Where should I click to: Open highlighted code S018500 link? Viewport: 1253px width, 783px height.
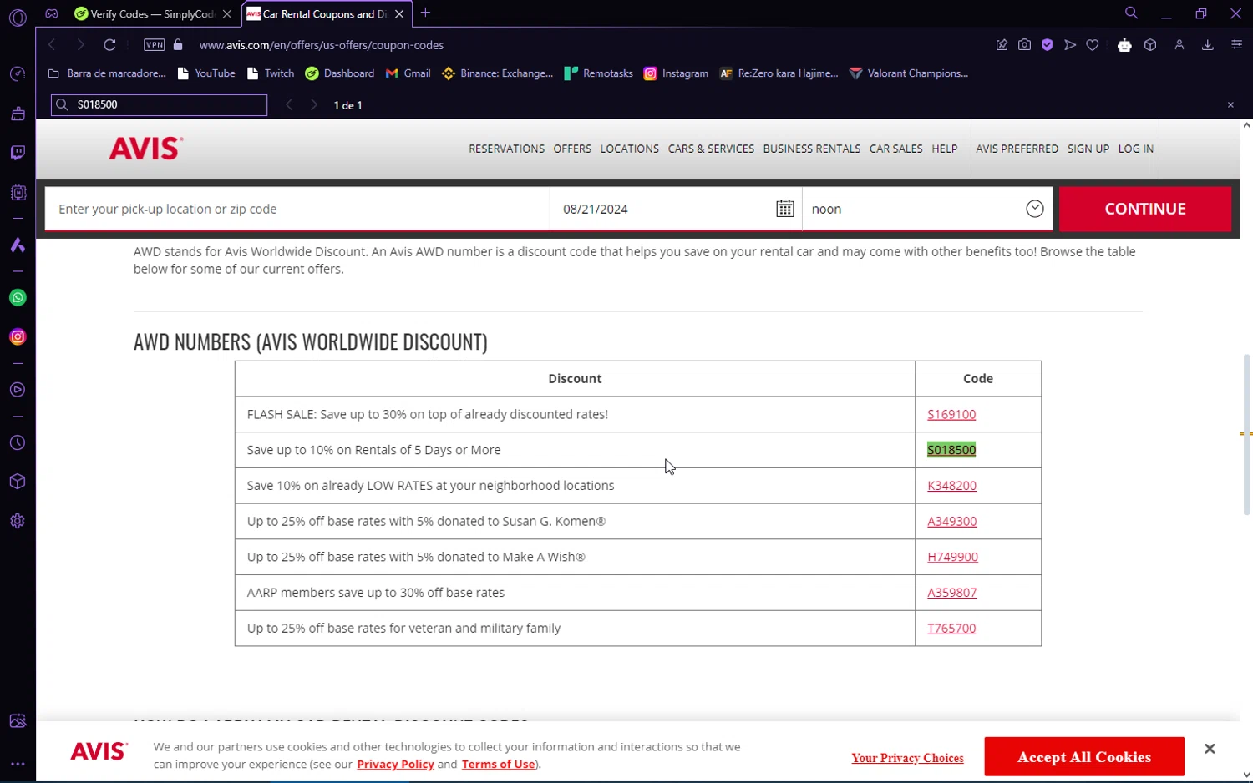click(x=951, y=450)
